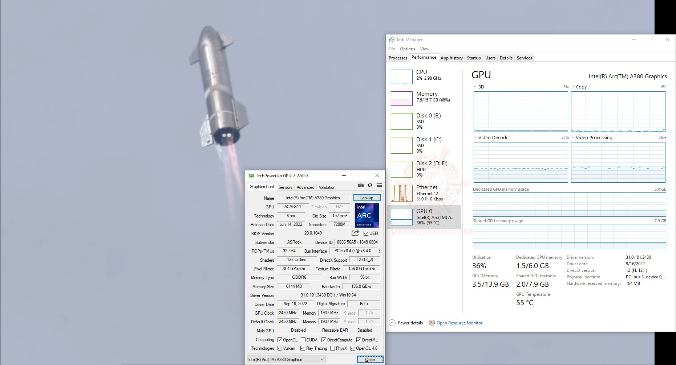Open the Validation tab in GPU-Z
The image size is (676, 365).
pyautogui.click(x=327, y=187)
